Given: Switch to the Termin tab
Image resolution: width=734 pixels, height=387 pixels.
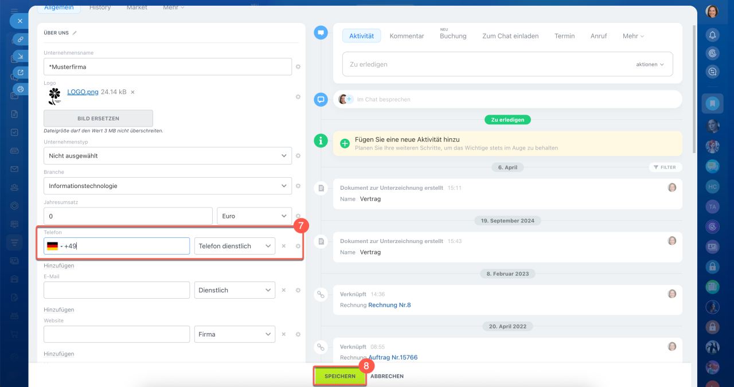Looking at the screenshot, I should (564, 36).
